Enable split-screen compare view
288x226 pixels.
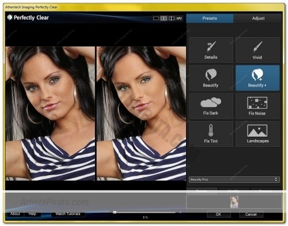click(172, 18)
